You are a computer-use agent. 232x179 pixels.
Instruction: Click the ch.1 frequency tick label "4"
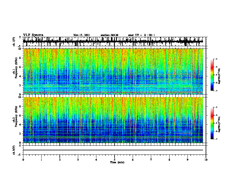point(21,76)
